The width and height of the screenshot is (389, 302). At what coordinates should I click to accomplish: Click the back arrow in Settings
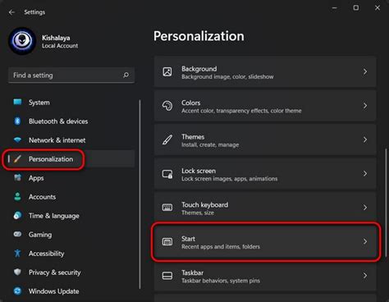(11, 12)
